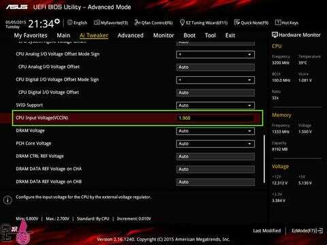Click the CPU Analog I/O Voltage Offset field
327x245 pixels.
(x=215, y=67)
